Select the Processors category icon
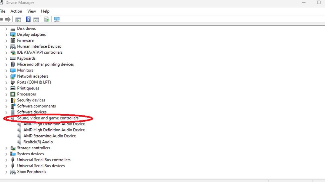The height and width of the screenshot is (182, 325). point(13,94)
